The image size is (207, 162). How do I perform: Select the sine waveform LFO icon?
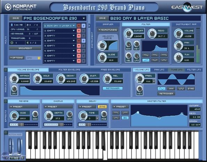(x=161, y=89)
